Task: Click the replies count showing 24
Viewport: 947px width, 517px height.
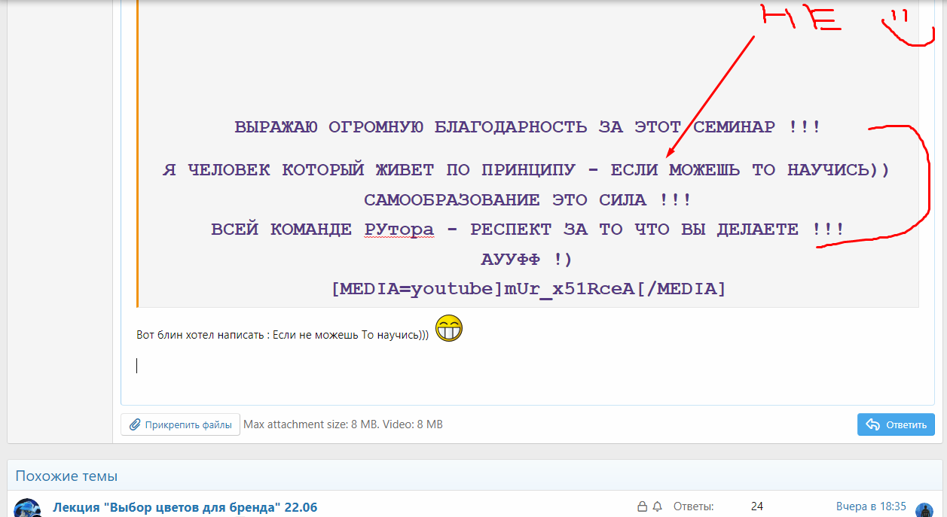Action: pyautogui.click(x=757, y=506)
